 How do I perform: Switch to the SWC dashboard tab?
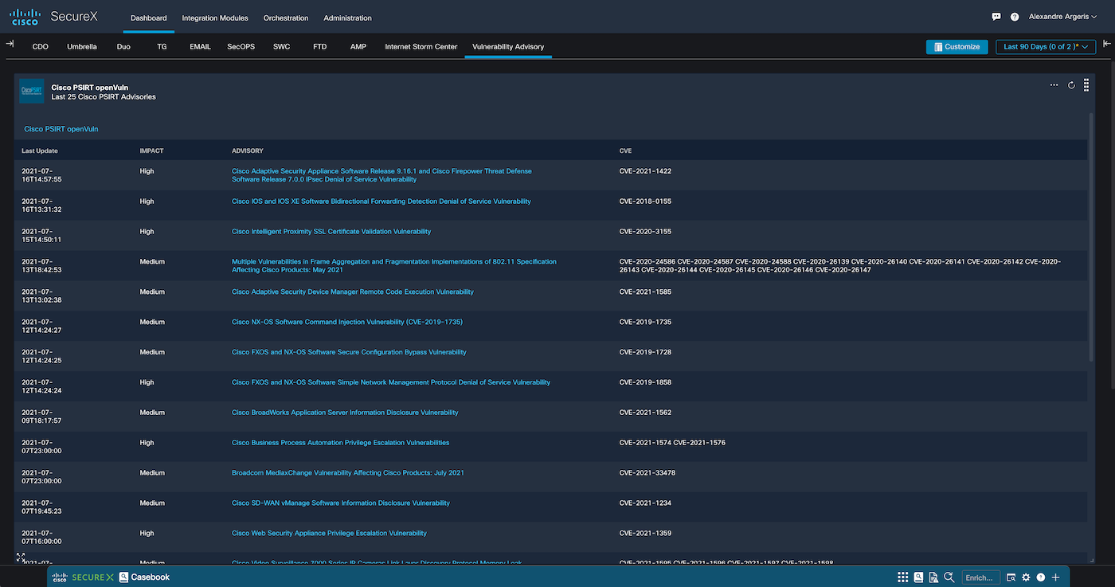point(282,47)
